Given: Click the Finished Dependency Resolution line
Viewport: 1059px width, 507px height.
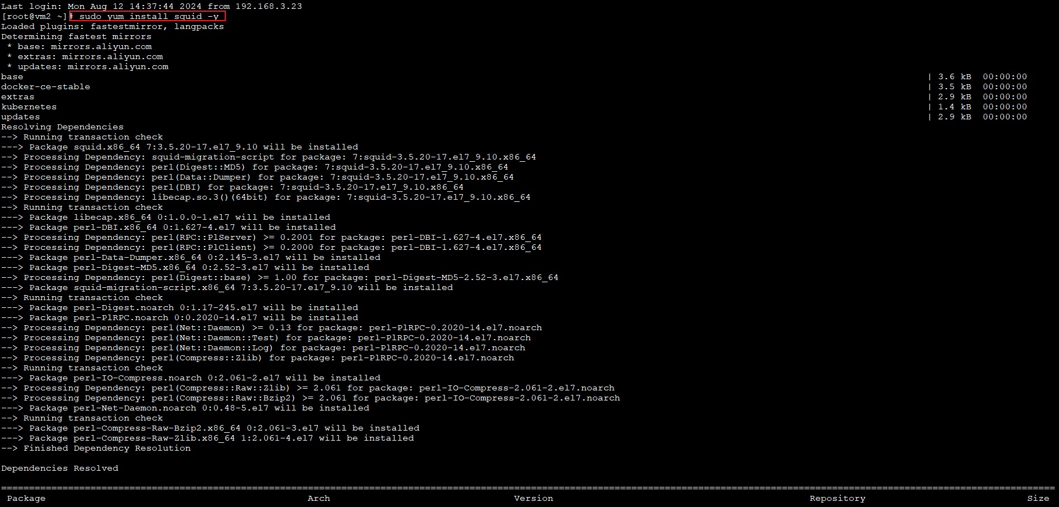Looking at the screenshot, I should (x=96, y=448).
